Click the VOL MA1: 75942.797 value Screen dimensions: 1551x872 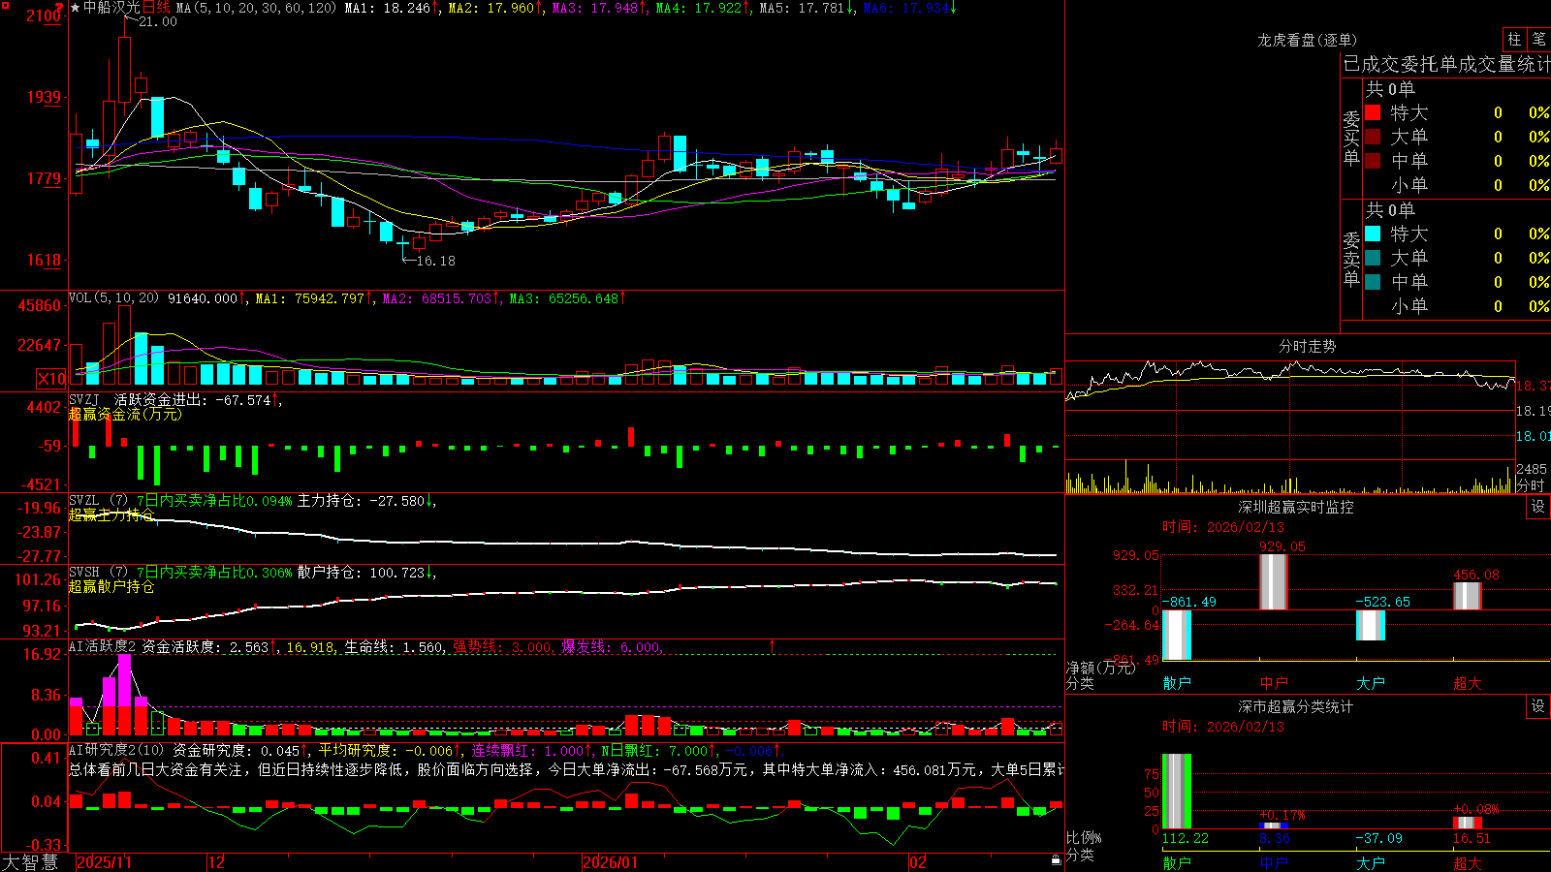tap(309, 298)
